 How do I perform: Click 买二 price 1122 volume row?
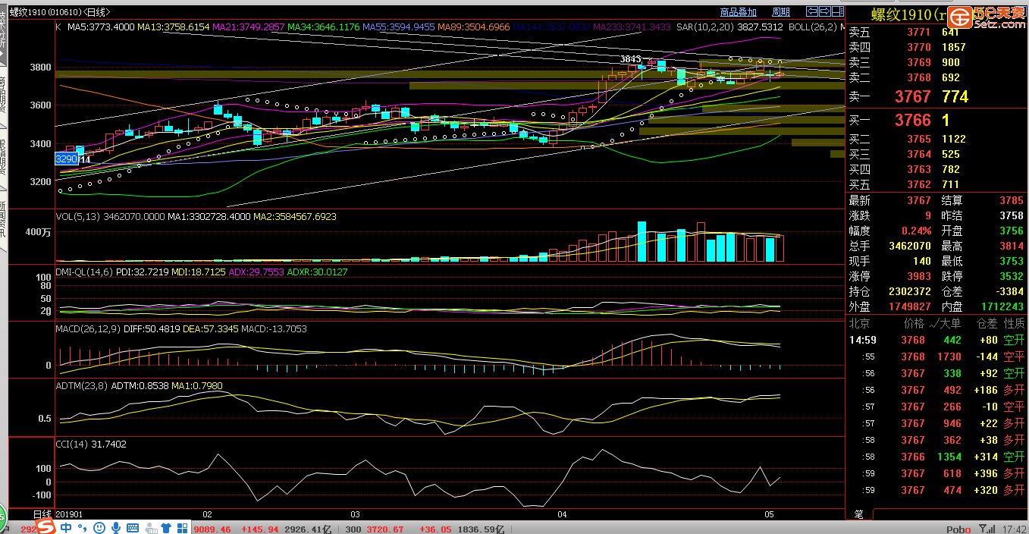pyautogui.click(x=936, y=139)
